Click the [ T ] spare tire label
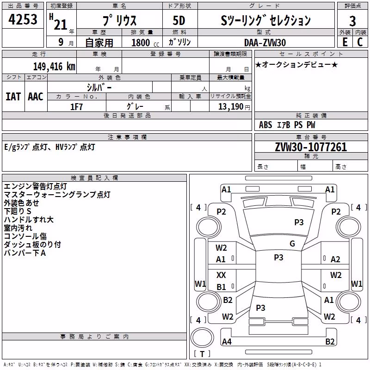 202,354
